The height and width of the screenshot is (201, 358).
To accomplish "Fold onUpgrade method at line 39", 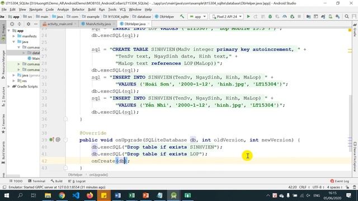I will coord(65,140).
